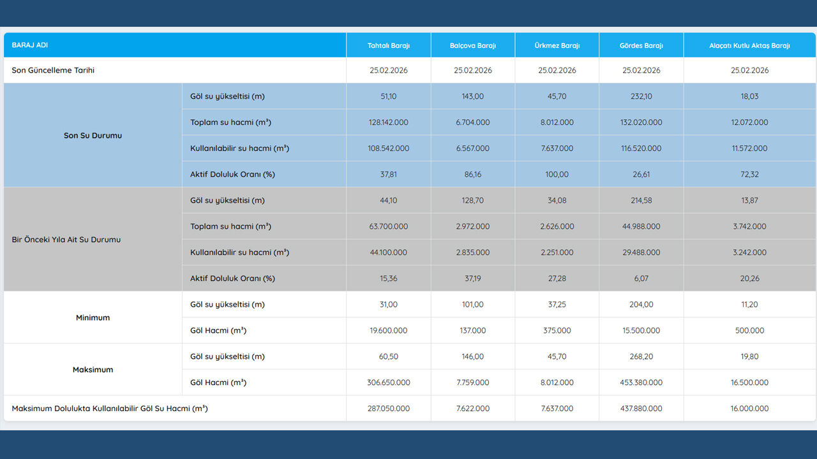Screen dimensions: 817x459
Task: Click Balçova's usable water volume 6.567.000
Action: point(472,149)
